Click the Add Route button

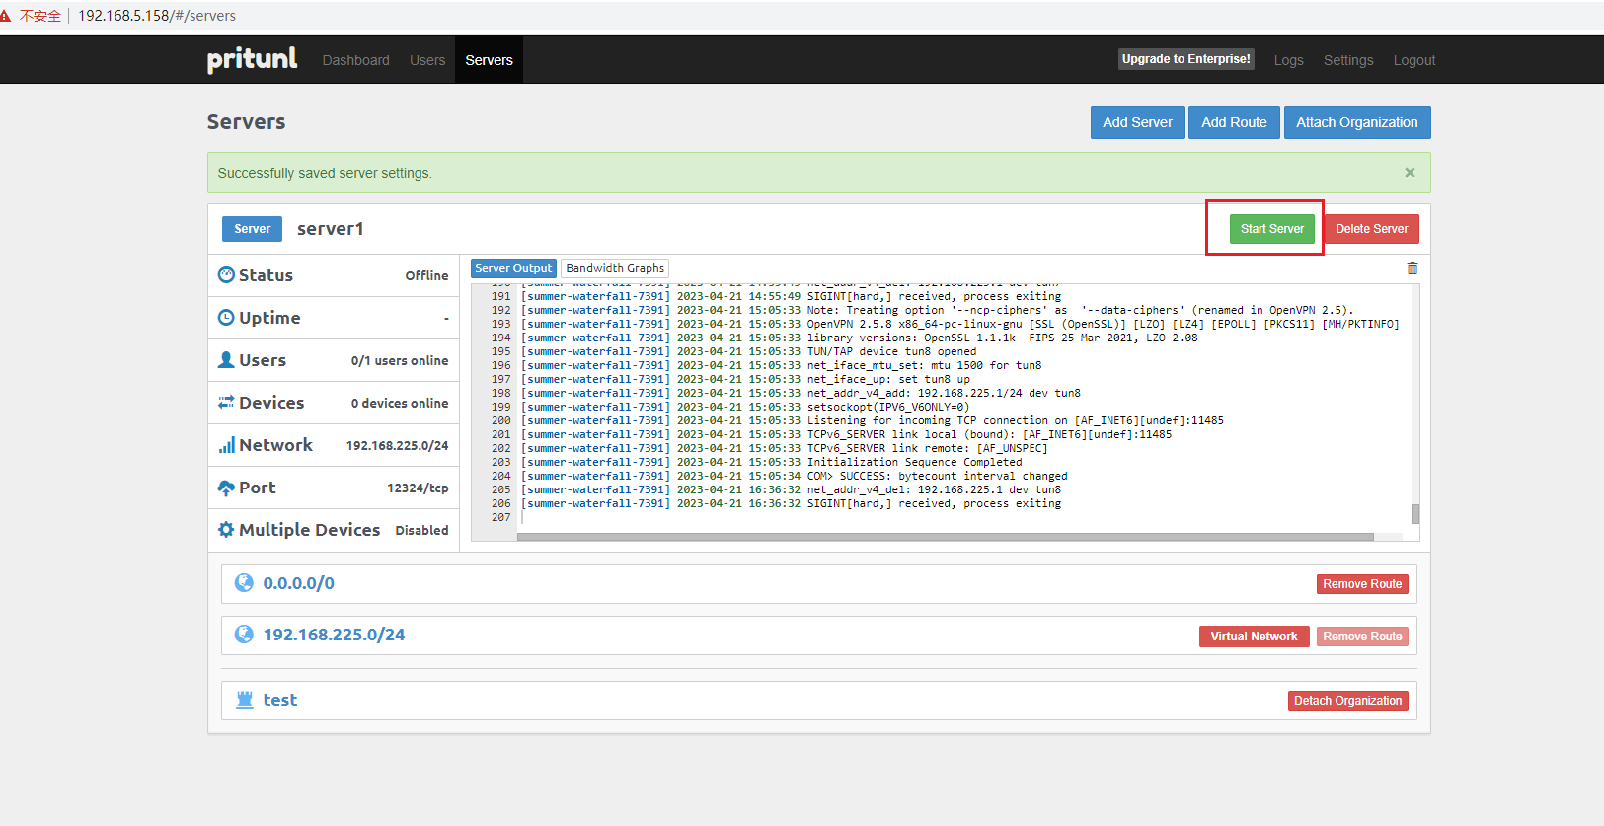point(1234,122)
